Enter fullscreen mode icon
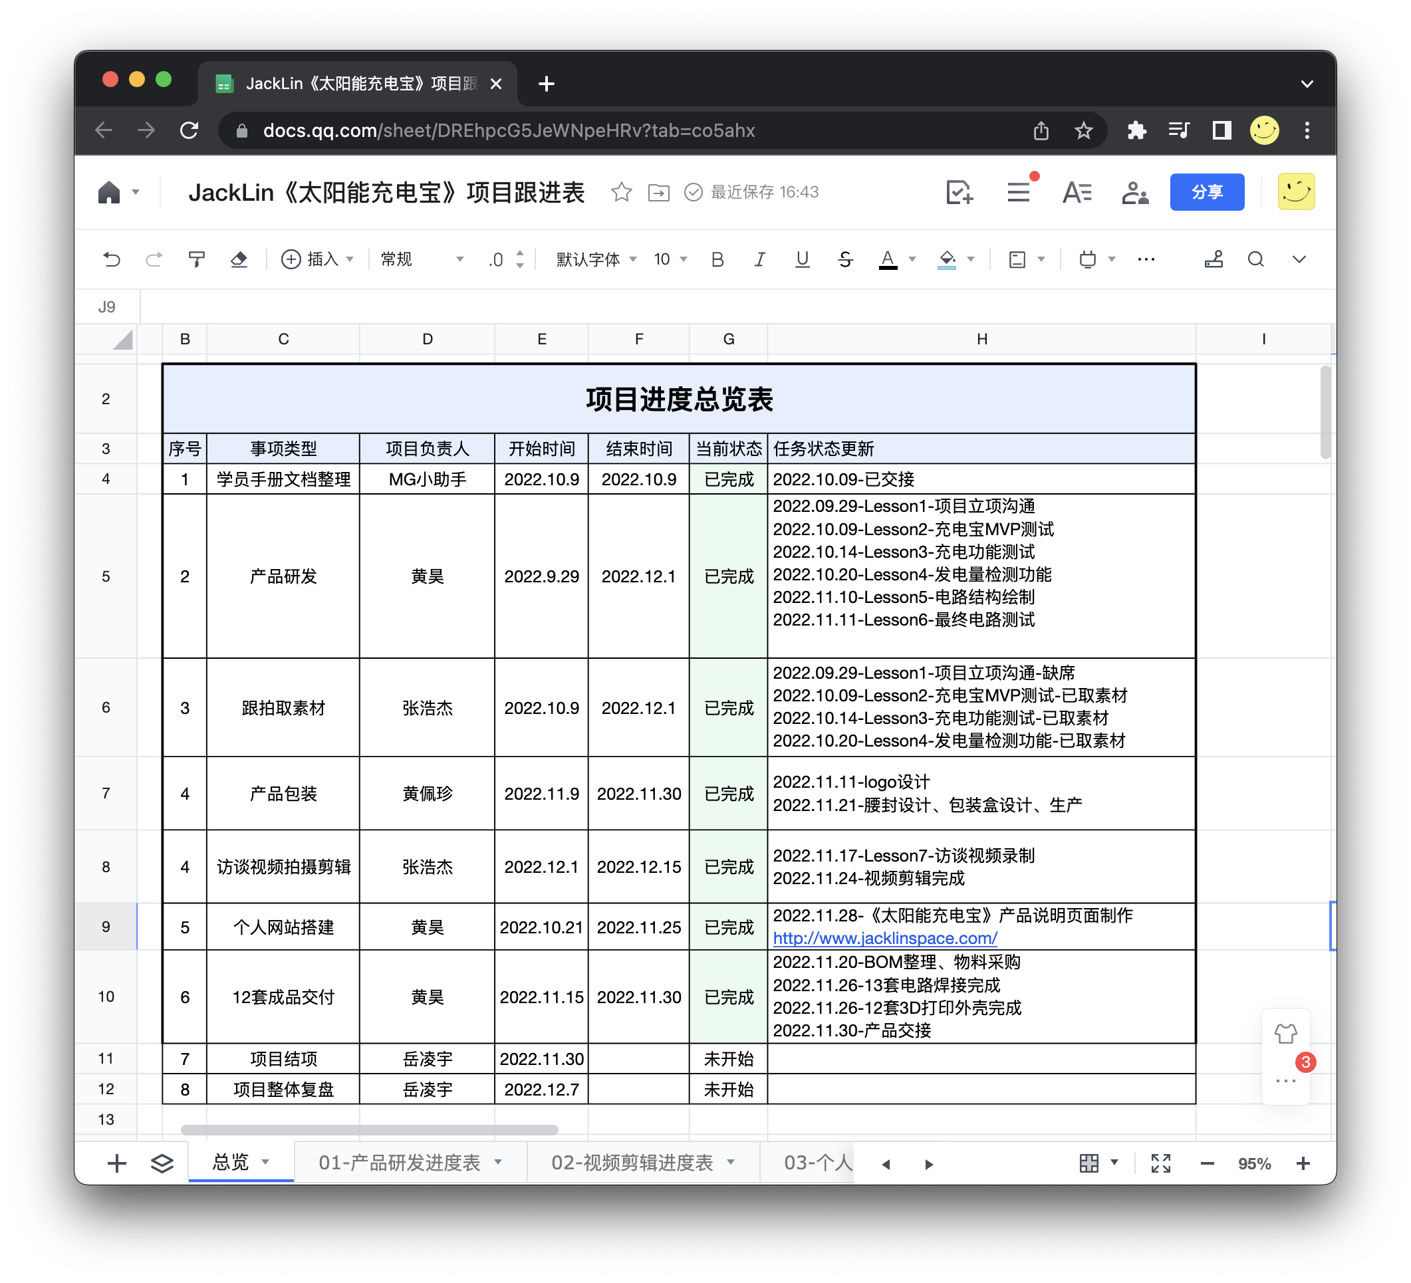The width and height of the screenshot is (1411, 1283). 1161,1163
